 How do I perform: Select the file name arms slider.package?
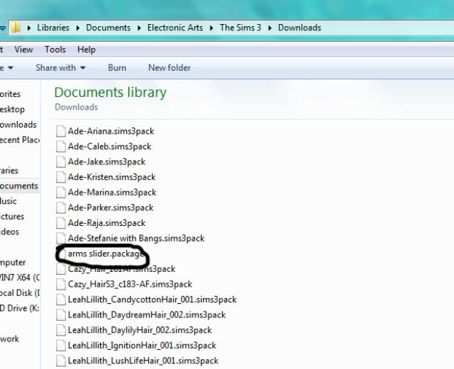(106, 254)
